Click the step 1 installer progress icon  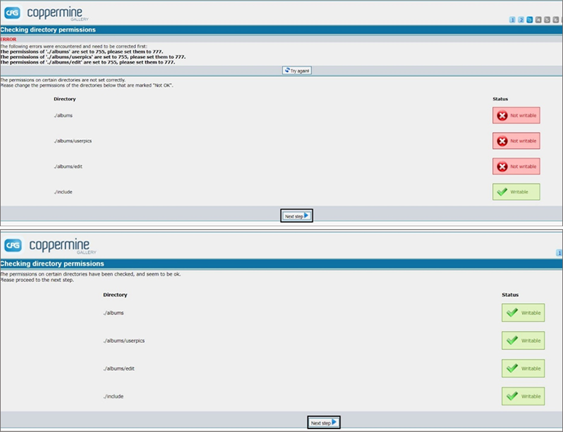pos(512,20)
